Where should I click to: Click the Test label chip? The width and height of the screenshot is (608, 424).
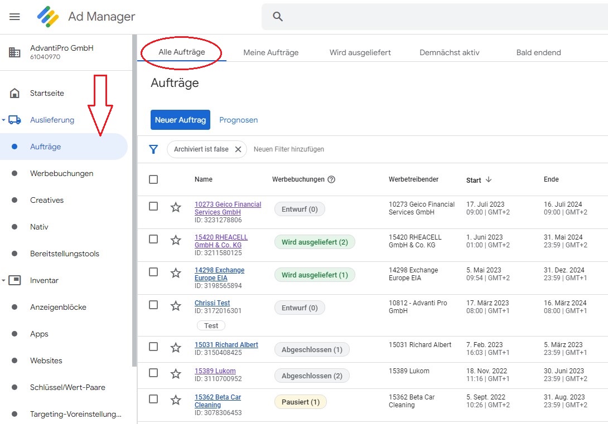point(211,325)
